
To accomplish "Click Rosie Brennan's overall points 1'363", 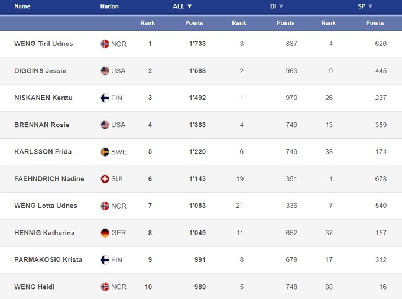I will tap(196, 125).
